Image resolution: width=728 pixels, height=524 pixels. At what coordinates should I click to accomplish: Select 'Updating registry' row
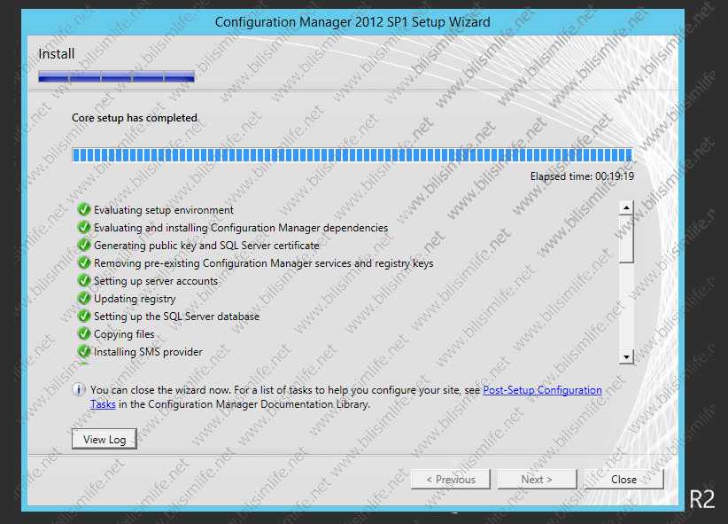[x=135, y=298]
